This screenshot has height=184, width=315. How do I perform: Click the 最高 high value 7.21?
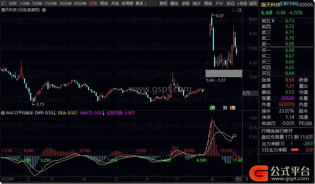290,86
